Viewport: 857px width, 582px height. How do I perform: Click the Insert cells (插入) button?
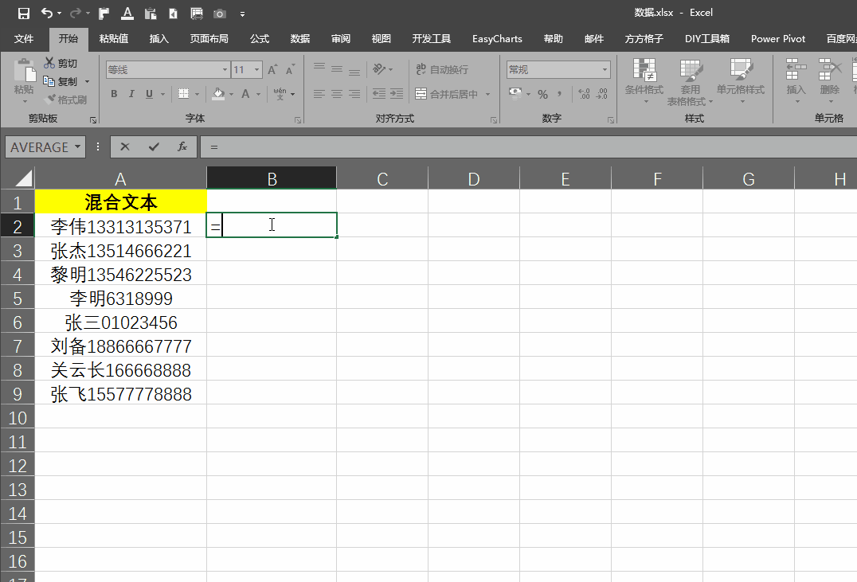point(796,80)
